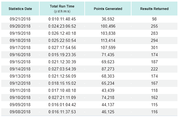Select the 09/09/2018 date cell

[x=20, y=105]
